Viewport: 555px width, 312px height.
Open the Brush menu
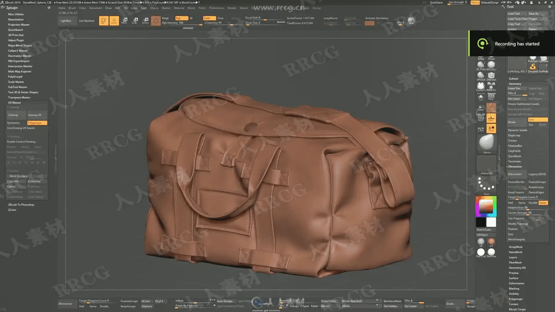pyautogui.click(x=72, y=8)
